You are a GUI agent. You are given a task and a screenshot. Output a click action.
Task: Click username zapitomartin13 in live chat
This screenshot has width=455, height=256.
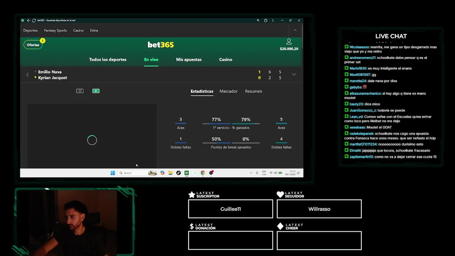click(x=361, y=156)
